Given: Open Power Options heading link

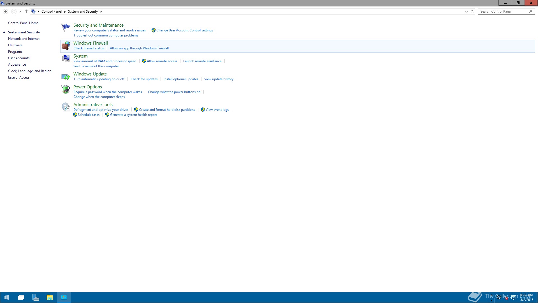Looking at the screenshot, I should tap(88, 87).
